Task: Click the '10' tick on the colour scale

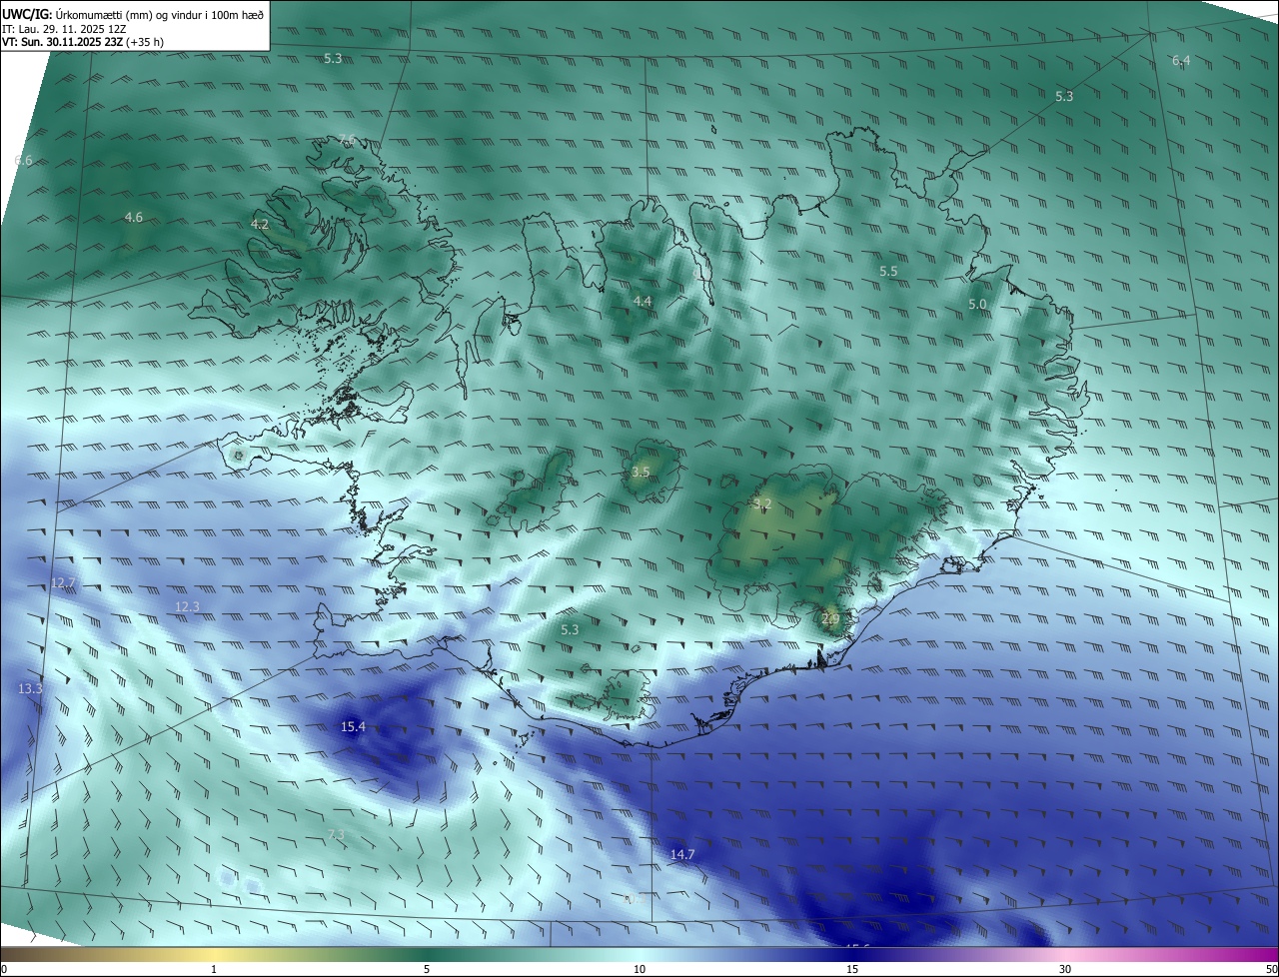Action: (x=639, y=970)
